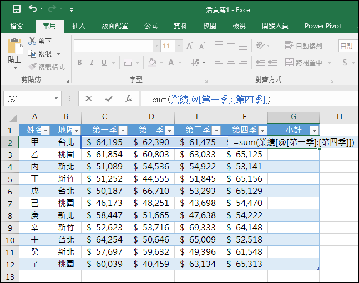This screenshot has width=359, height=283.
Task: Click the 跨欄置中 merge and center button
Action: click(304, 63)
